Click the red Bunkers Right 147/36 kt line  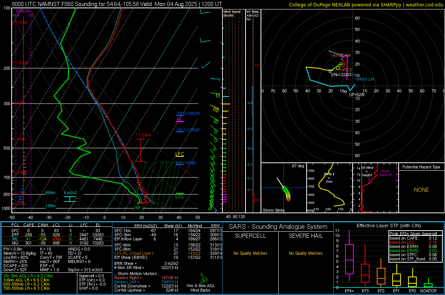pyautogui.click(x=146, y=278)
